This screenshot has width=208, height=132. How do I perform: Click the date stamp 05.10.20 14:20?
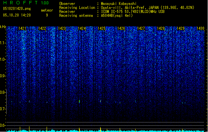(x=17, y=15)
